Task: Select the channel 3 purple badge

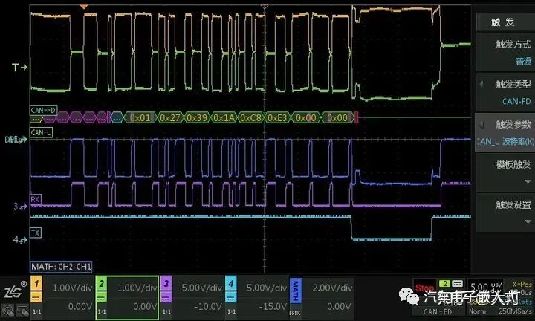Action: tap(166, 283)
